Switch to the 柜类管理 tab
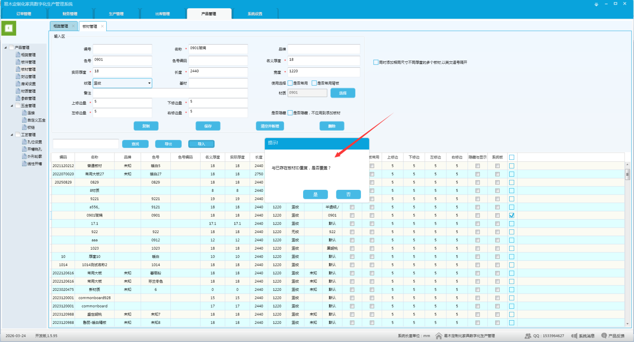634x342 pixels. 61,26
